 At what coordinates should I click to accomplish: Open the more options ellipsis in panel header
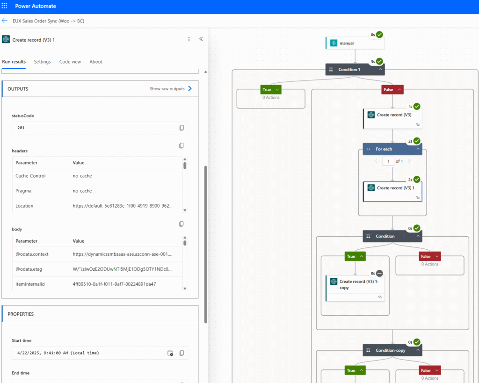point(189,39)
